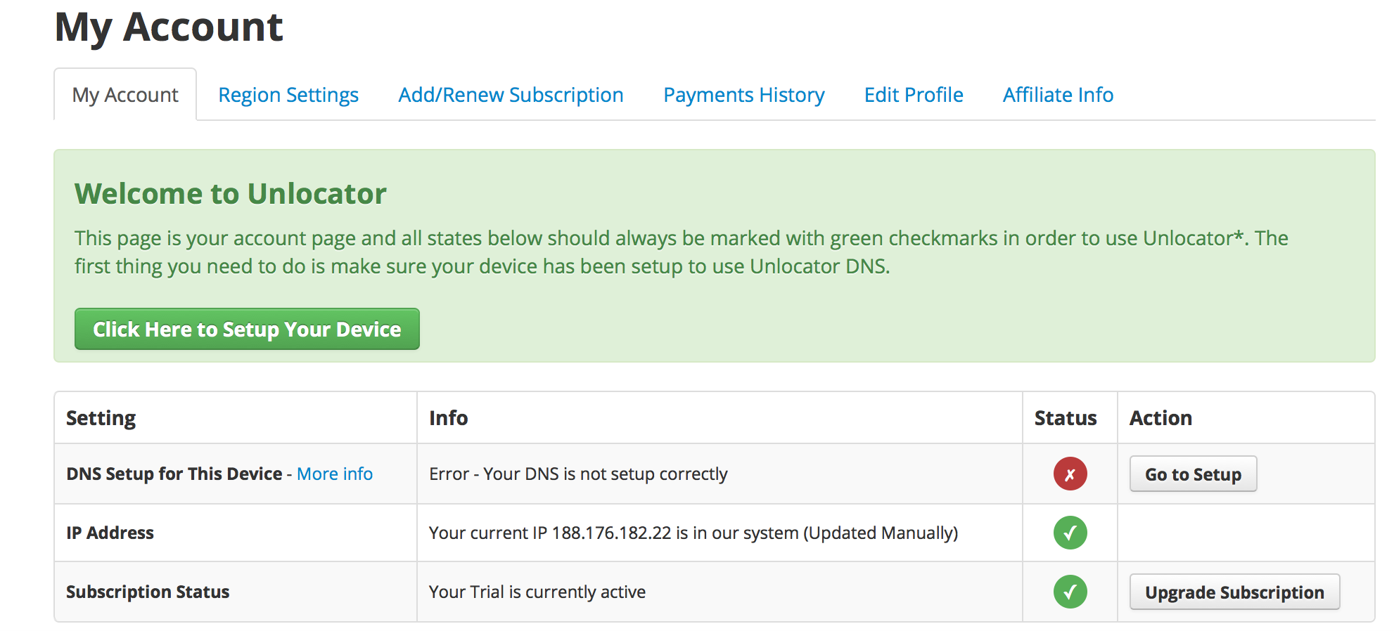Click the Upgrade Subscription button
This screenshot has width=1394, height=631.
click(1234, 592)
